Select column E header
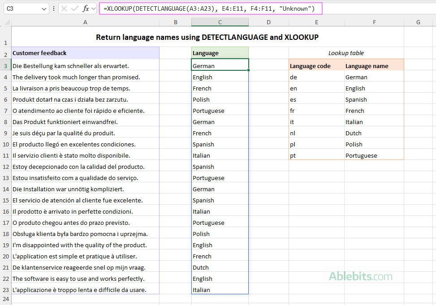436x305 pixels. click(316, 22)
